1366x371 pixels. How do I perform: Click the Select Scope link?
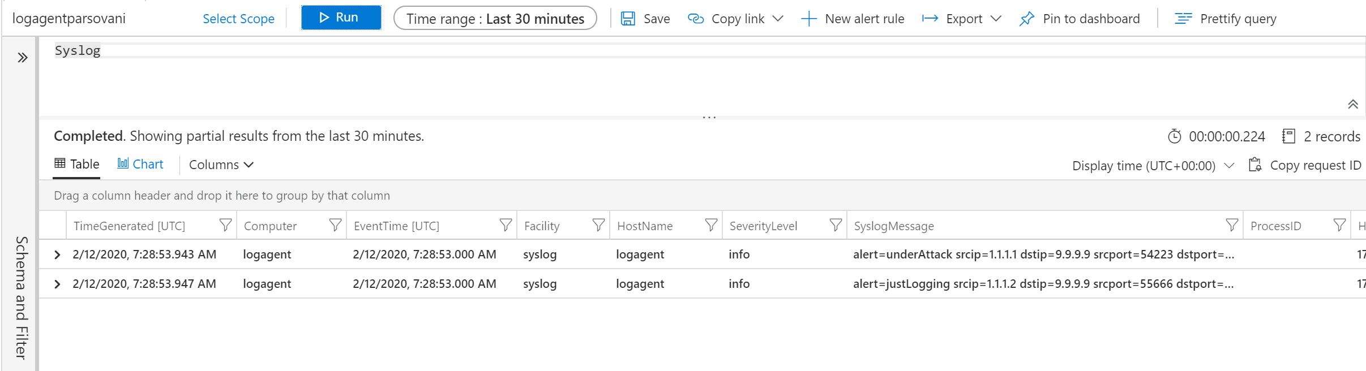(238, 19)
